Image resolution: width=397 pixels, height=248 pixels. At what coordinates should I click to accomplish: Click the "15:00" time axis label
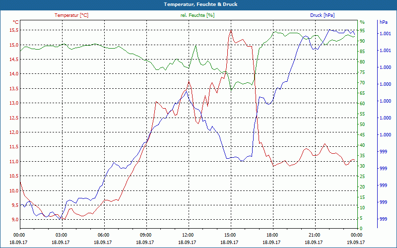click(x=231, y=235)
